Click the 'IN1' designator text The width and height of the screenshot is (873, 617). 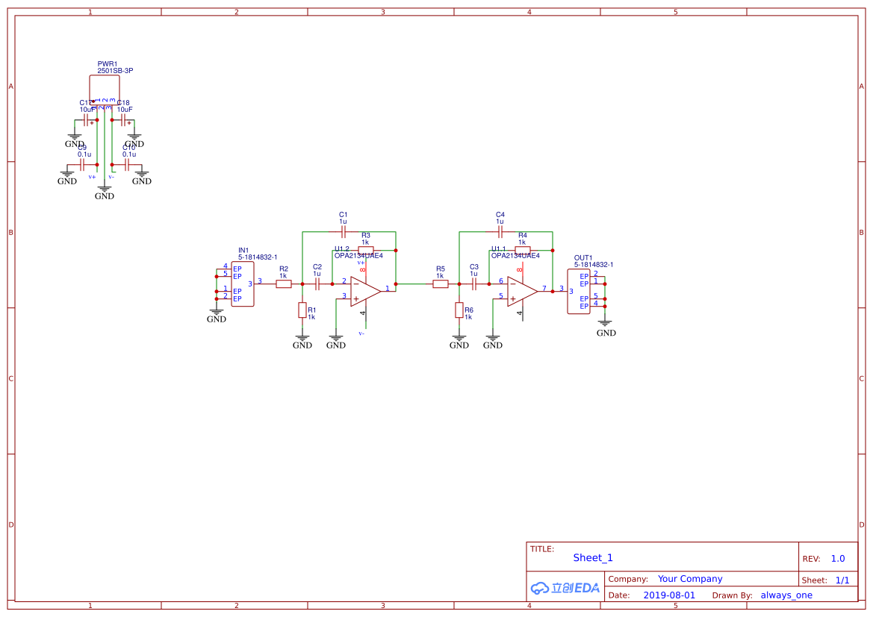(244, 251)
